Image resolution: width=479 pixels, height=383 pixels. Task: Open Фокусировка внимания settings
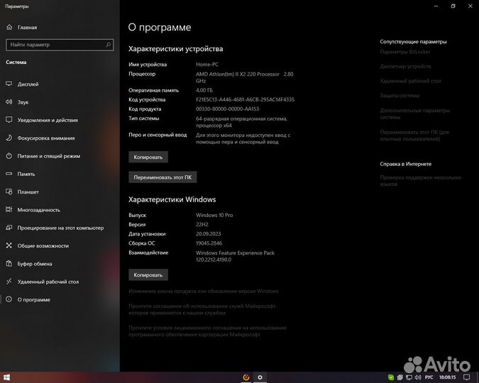click(x=40, y=138)
